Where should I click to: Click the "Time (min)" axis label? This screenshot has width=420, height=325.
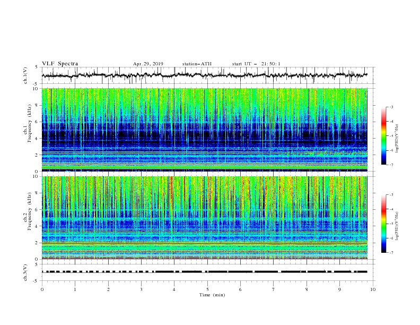pos(212,295)
